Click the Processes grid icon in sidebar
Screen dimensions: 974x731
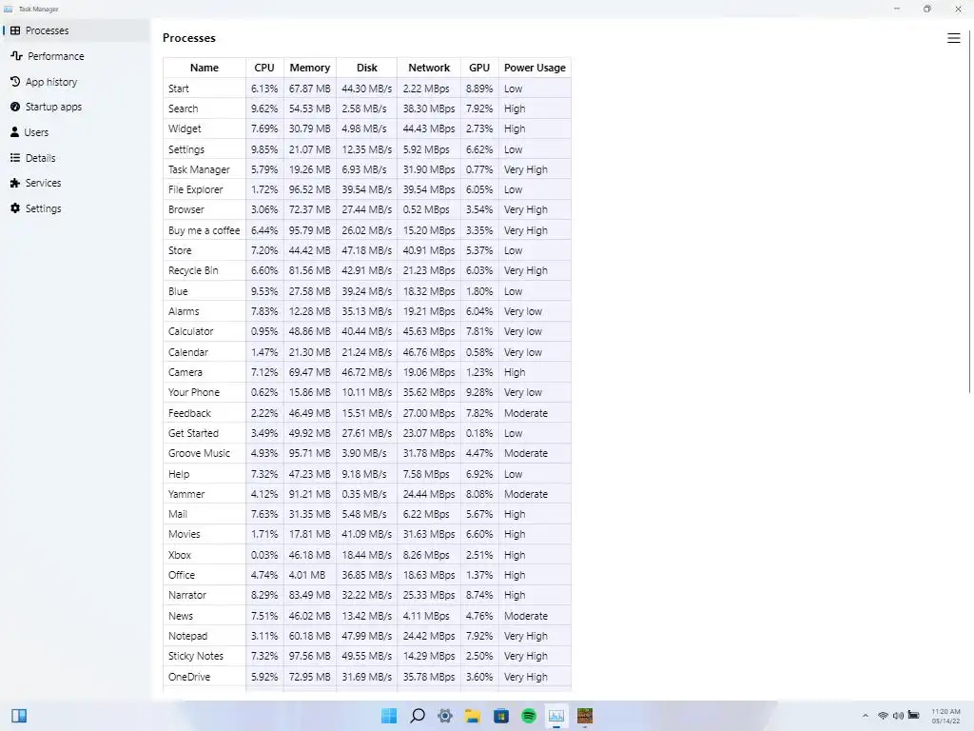pos(15,30)
